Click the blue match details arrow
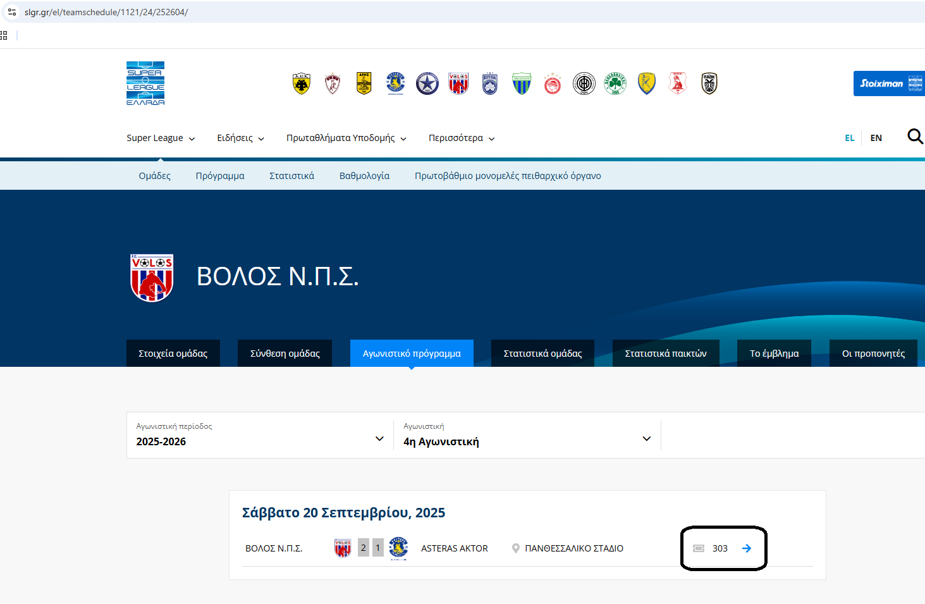 747,548
